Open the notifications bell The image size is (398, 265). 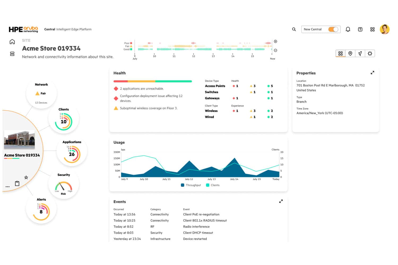(x=348, y=29)
